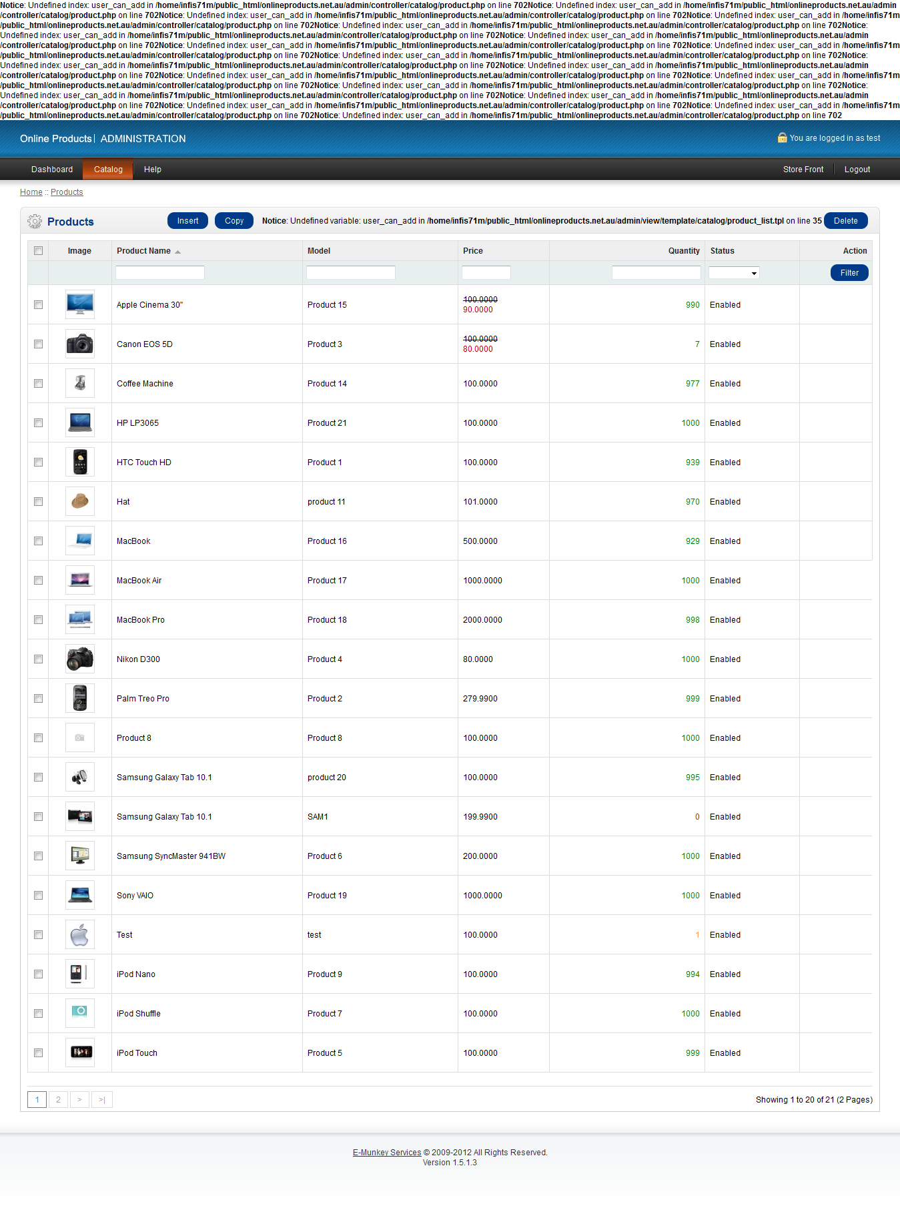
Task: Click the Apple logo image for Test product
Action: (x=80, y=934)
